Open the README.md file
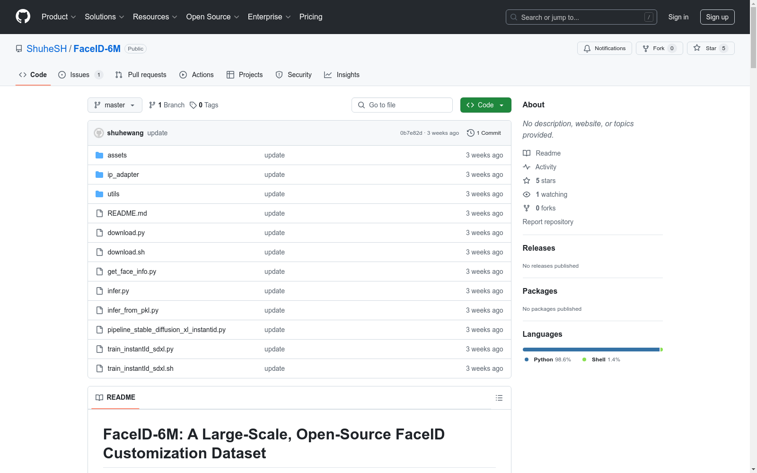757x473 pixels. tap(127, 213)
